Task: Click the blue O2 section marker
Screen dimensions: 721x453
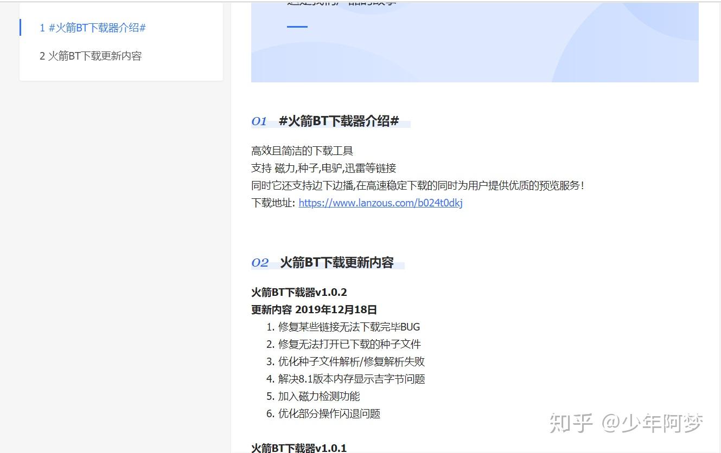Action: (x=260, y=263)
